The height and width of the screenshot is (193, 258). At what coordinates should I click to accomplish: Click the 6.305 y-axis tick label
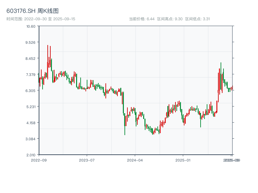click(x=31, y=90)
